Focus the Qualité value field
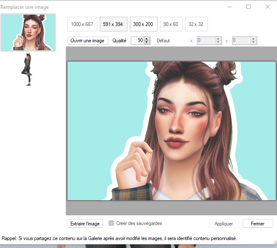The width and height of the screenshot is (277, 248). [137, 41]
